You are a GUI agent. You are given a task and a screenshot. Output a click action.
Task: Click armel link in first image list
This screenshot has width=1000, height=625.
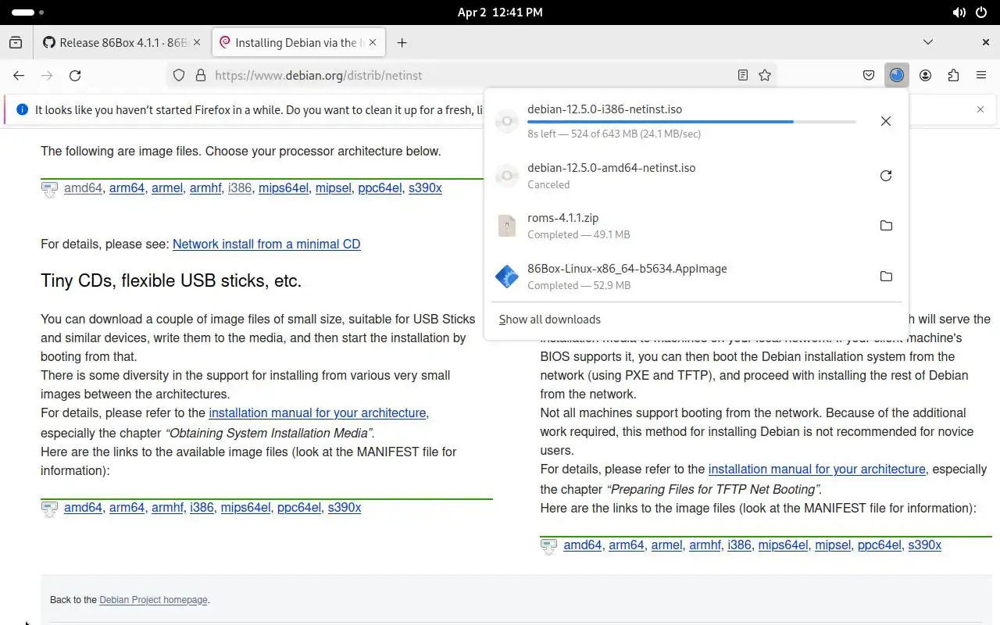[x=166, y=188]
